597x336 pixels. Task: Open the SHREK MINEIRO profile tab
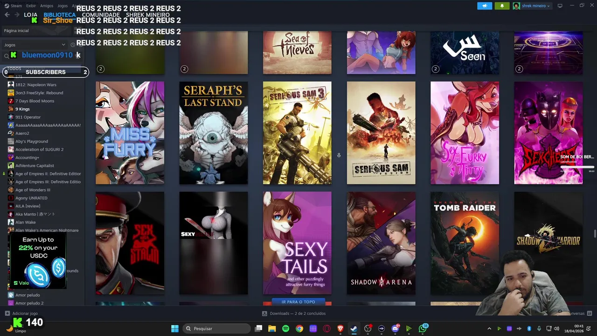(x=147, y=15)
